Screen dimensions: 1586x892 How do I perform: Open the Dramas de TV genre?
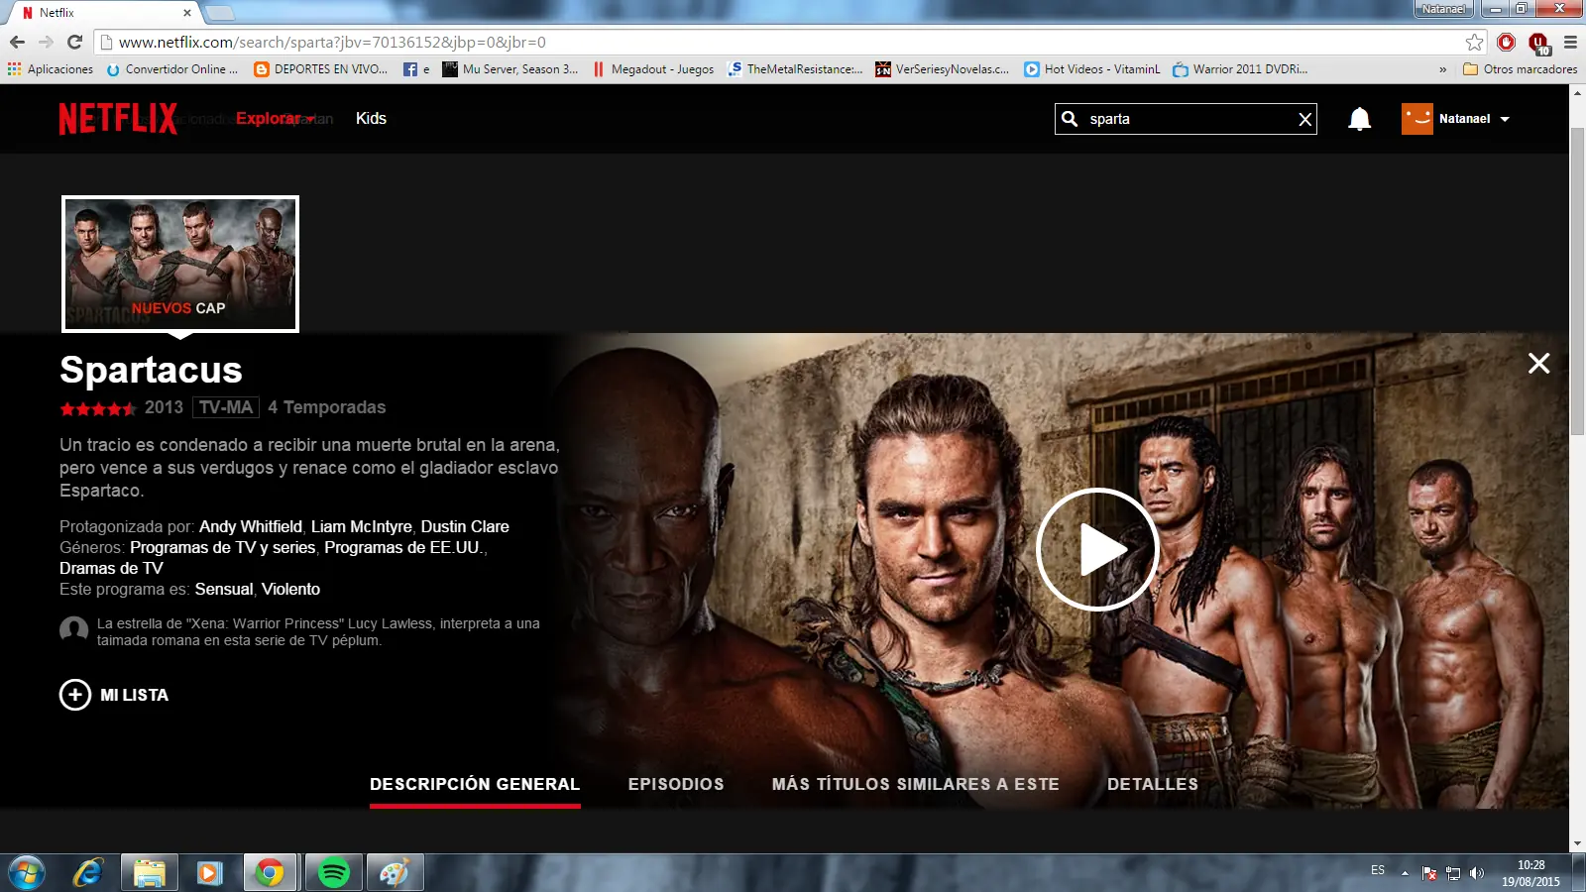111,568
